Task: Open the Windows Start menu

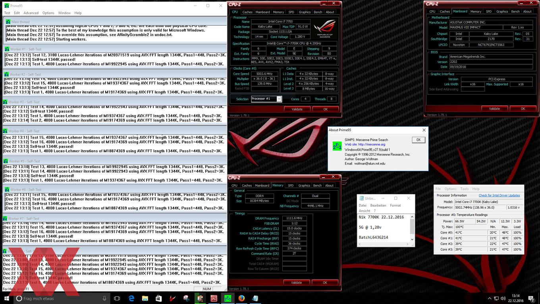Action: 7,298
